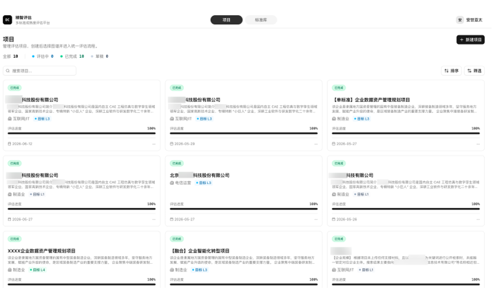Click calendar icon beside 2026-06-12
The width and height of the screenshot is (495, 292).
point(10,144)
